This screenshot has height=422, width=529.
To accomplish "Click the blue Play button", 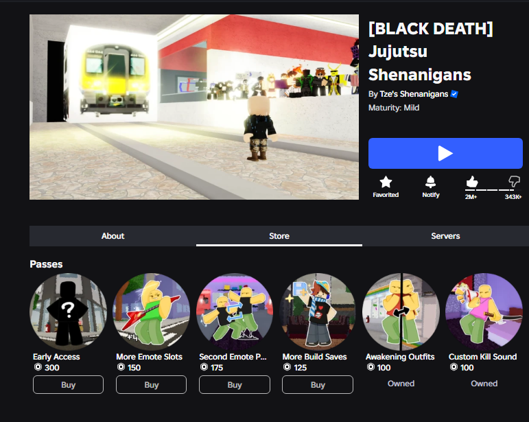I will 445,153.
